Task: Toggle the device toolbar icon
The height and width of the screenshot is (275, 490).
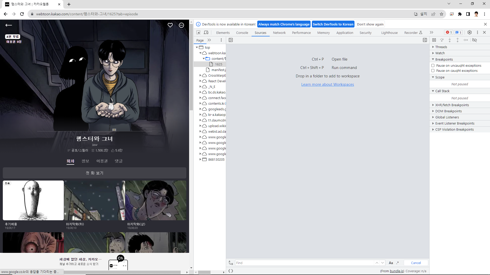Action: tap(206, 32)
